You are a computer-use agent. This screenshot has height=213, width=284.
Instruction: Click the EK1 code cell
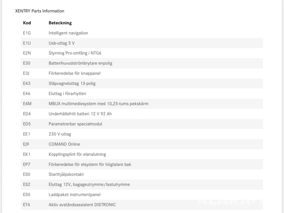(27, 154)
